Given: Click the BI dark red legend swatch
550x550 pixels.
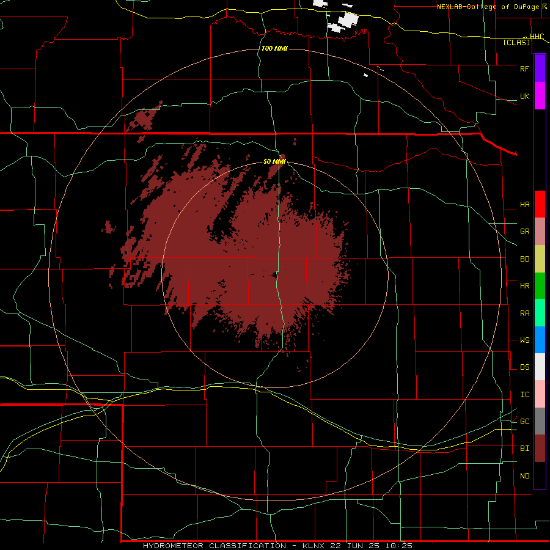Looking at the screenshot, I should click(540, 449).
